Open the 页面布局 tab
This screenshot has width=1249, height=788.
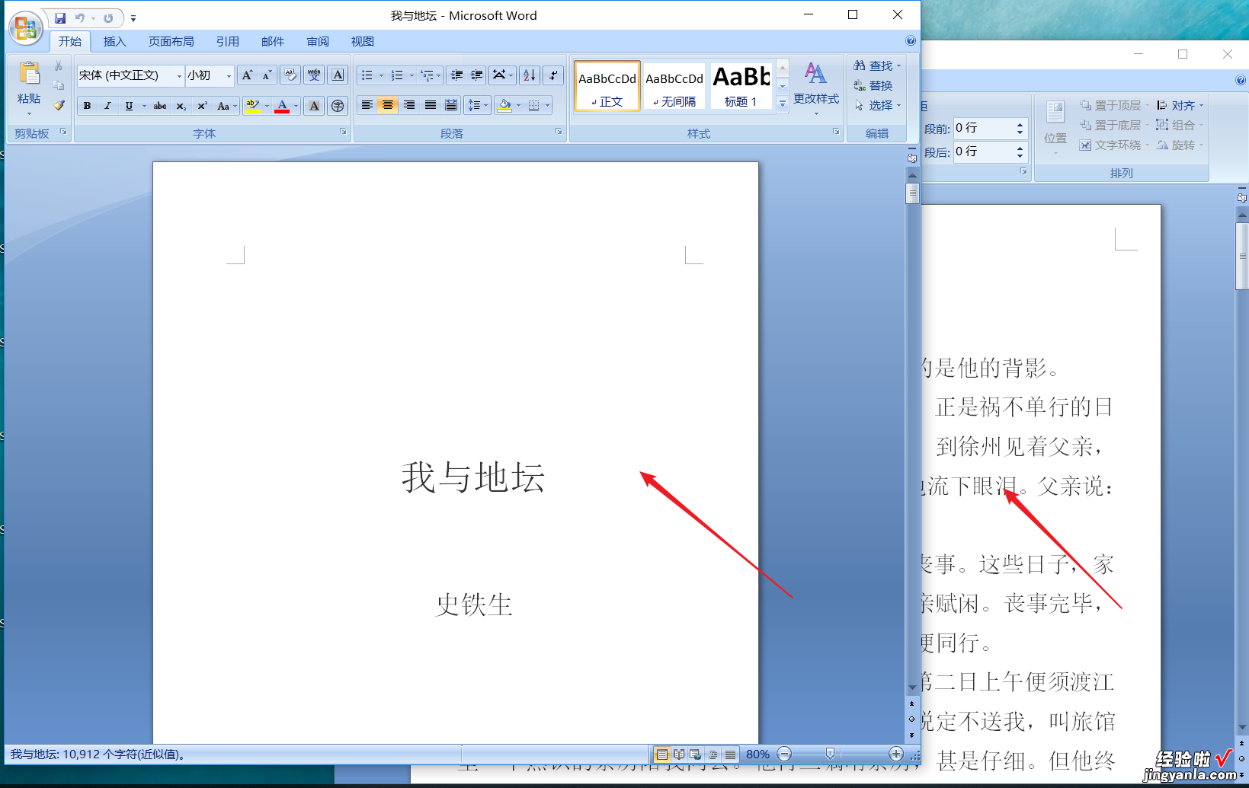171,41
